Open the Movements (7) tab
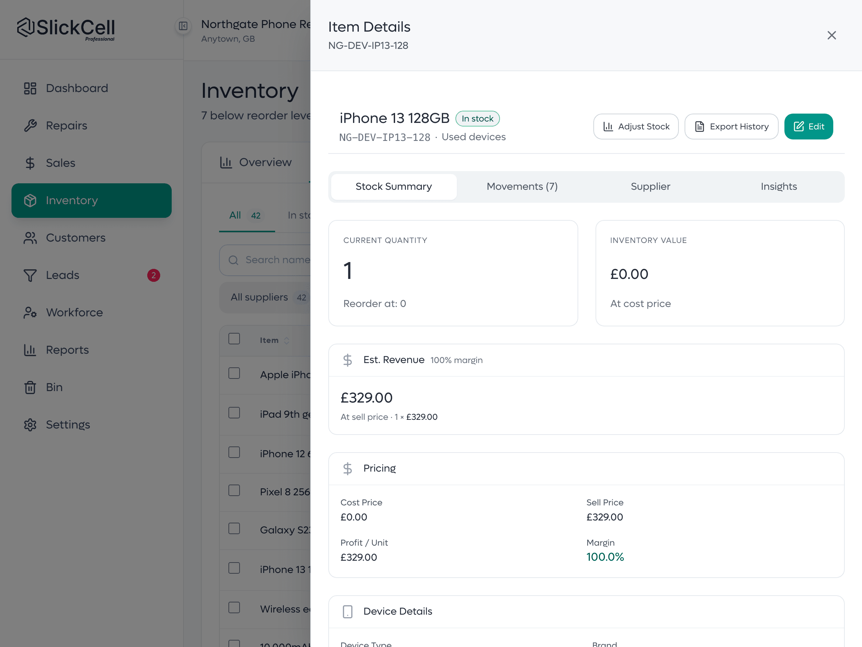 click(x=522, y=187)
